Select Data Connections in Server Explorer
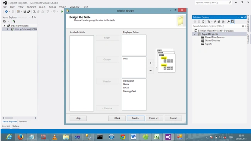Viewport: 251px width, 141px height. pyautogui.click(x=20, y=25)
